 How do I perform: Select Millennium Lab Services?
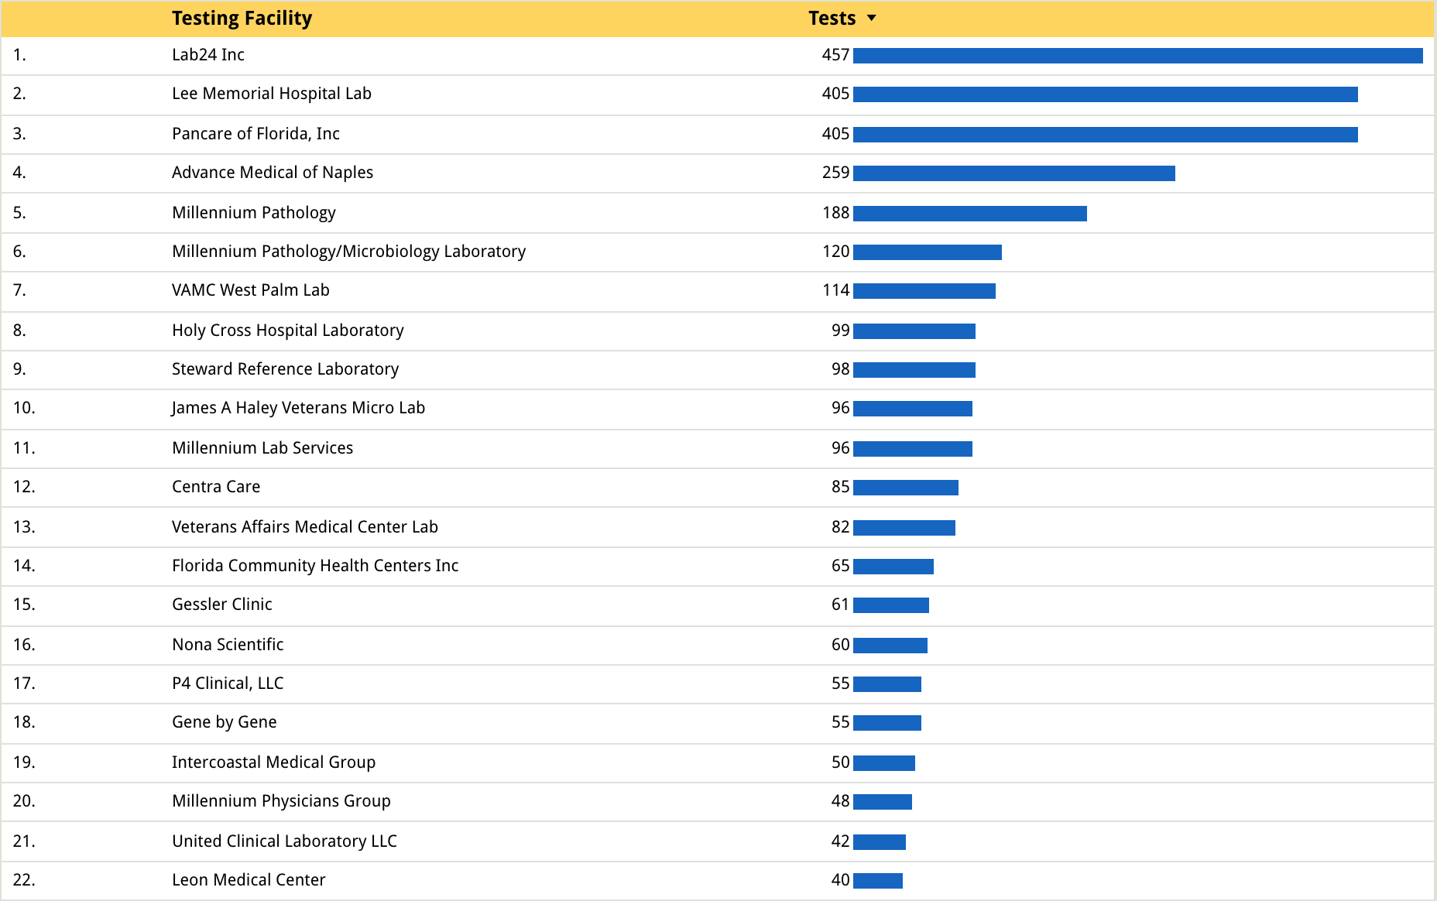(262, 448)
